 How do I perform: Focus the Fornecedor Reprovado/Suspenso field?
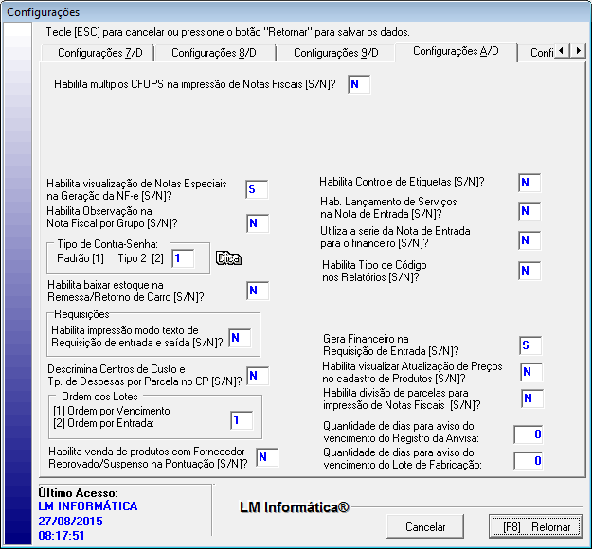[266, 458]
